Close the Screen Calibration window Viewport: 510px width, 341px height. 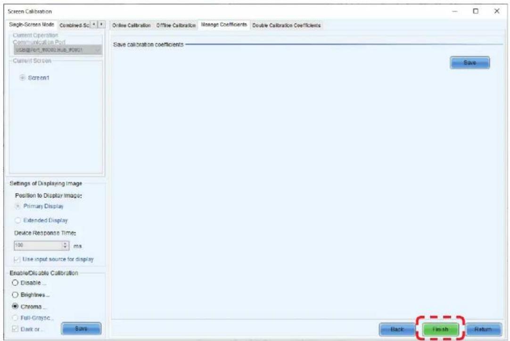(x=497, y=11)
